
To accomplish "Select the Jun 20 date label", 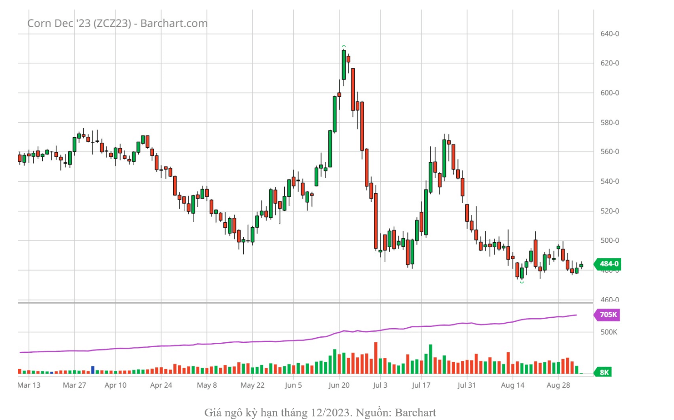I will (339, 385).
